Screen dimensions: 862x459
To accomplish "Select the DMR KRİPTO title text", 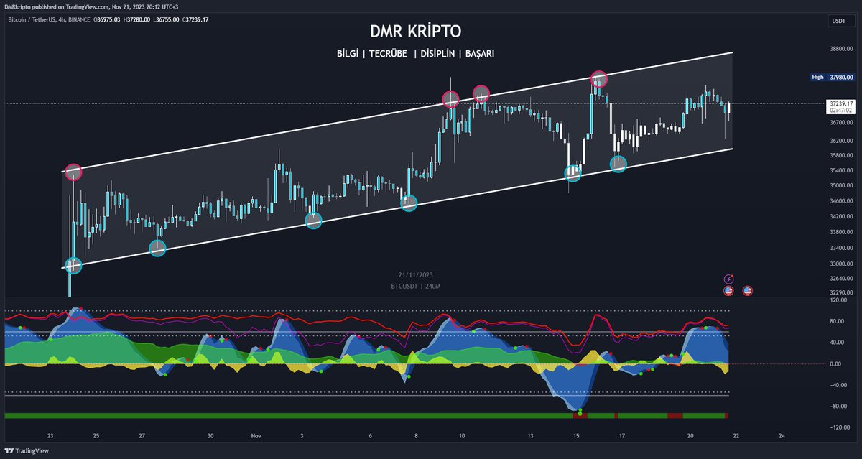I will tap(416, 32).
